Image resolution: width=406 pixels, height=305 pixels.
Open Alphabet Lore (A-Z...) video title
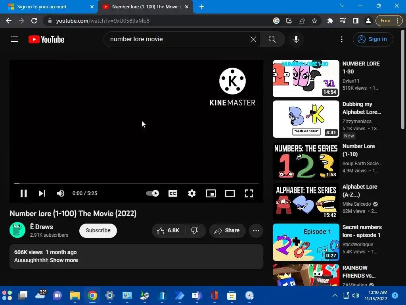[x=360, y=191]
